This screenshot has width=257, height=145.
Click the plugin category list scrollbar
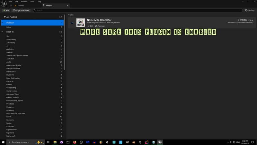pyautogui.click(x=65, y=48)
